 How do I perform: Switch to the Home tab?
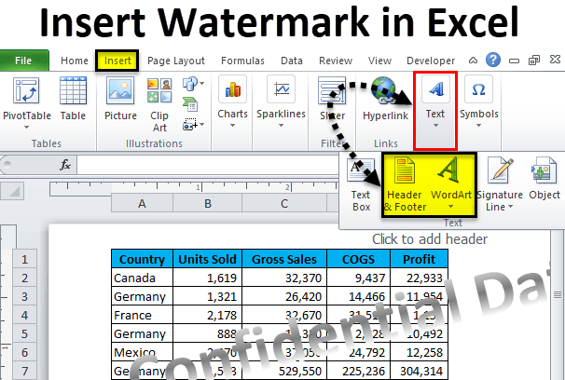[x=75, y=61]
